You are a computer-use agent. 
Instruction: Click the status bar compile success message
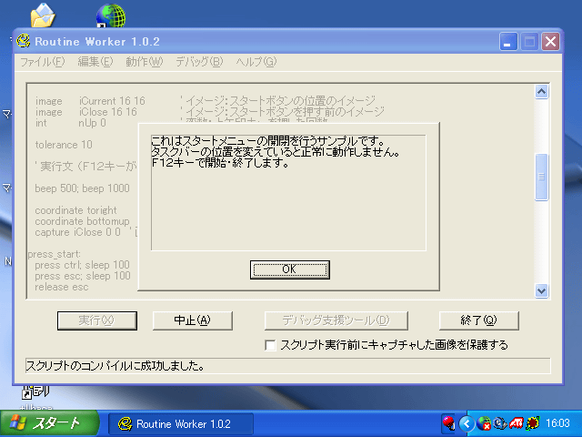point(115,366)
